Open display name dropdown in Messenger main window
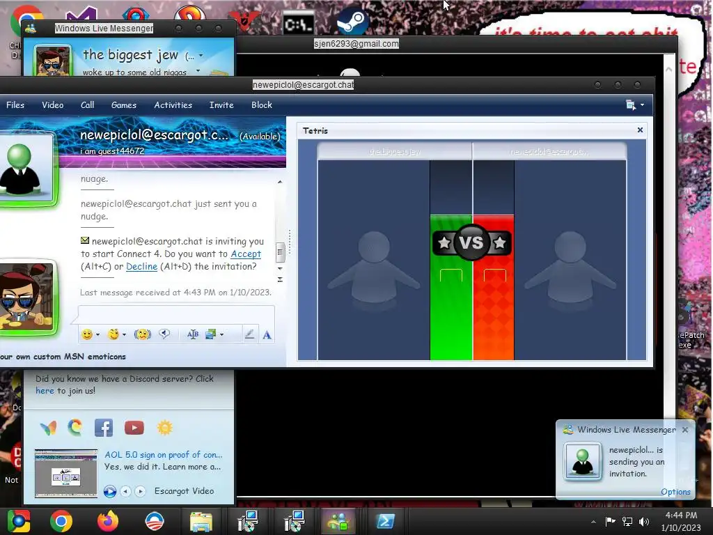The height and width of the screenshot is (535, 713). (201, 56)
